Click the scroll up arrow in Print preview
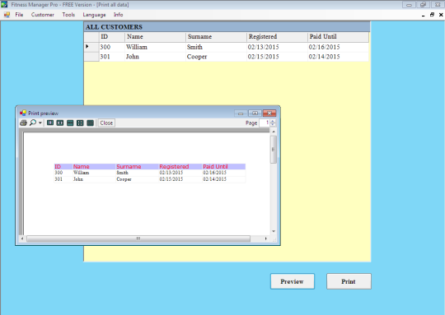 (x=274, y=132)
